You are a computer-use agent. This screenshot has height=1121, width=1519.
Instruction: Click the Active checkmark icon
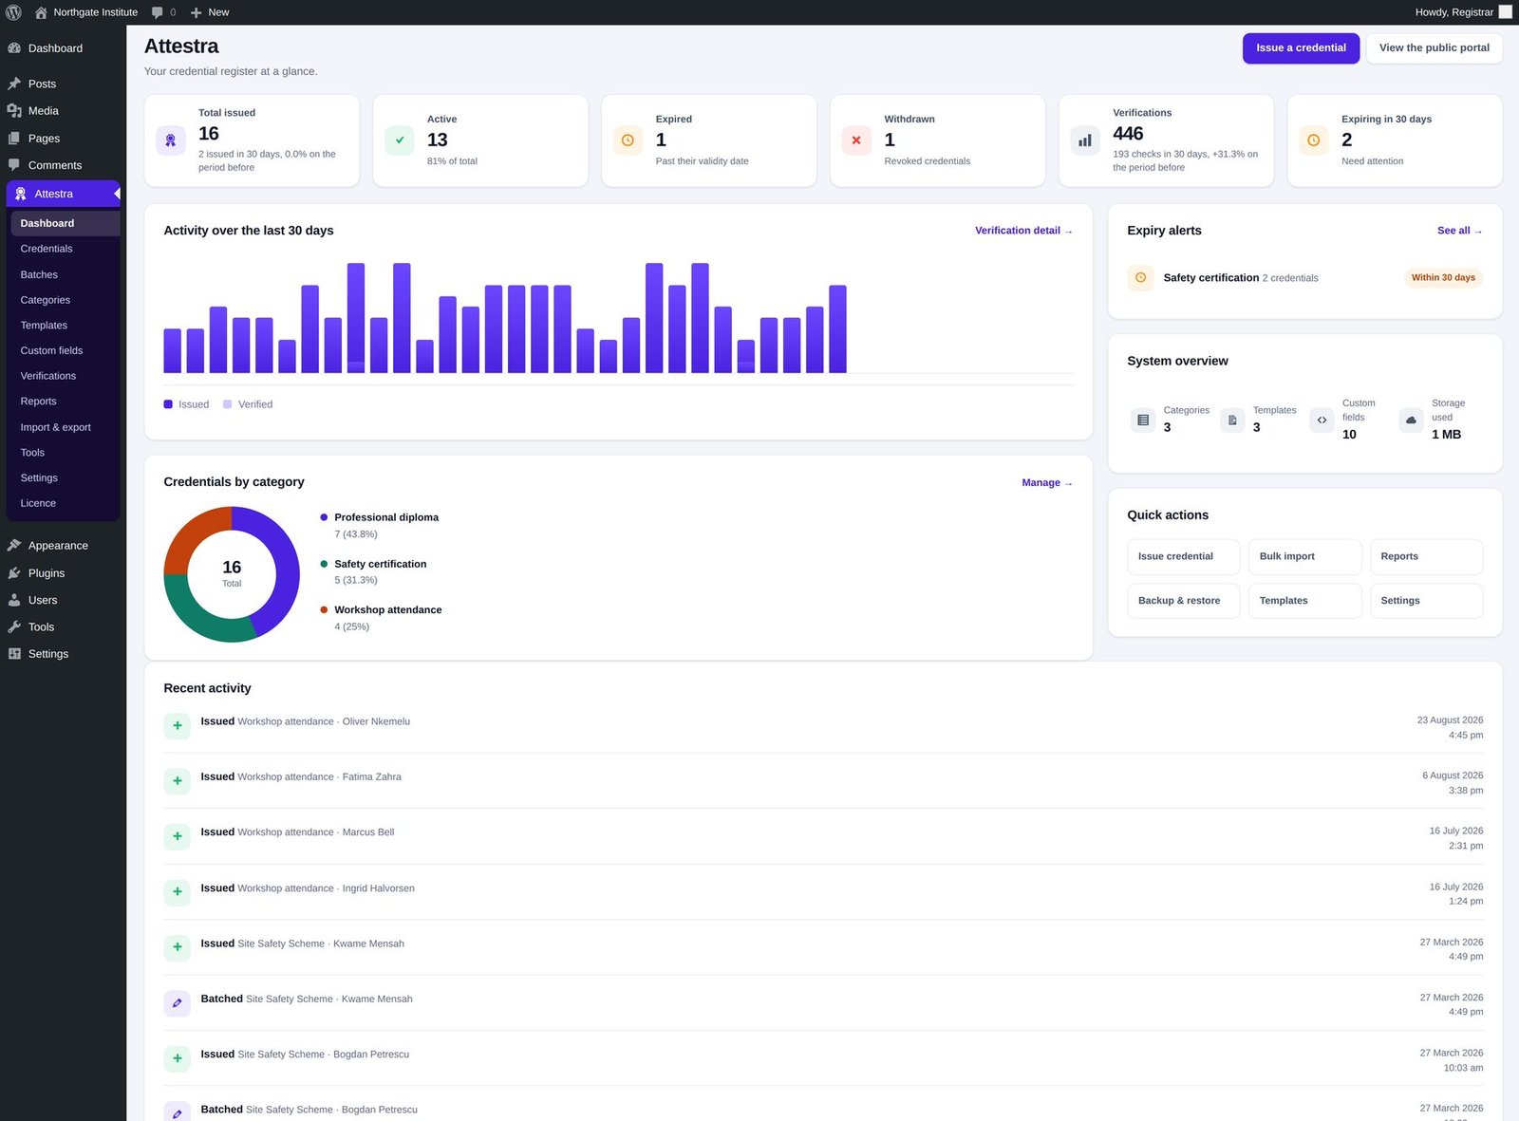pyautogui.click(x=400, y=140)
